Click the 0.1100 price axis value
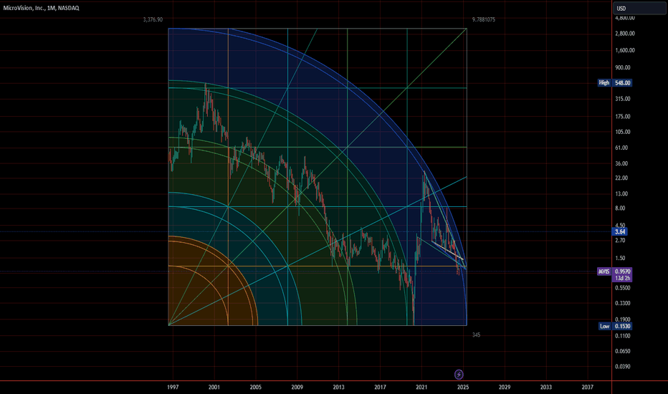The image size is (668, 394). [623, 336]
